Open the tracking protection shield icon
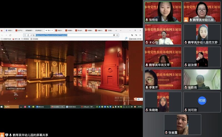222x137 pixels. [25, 35]
